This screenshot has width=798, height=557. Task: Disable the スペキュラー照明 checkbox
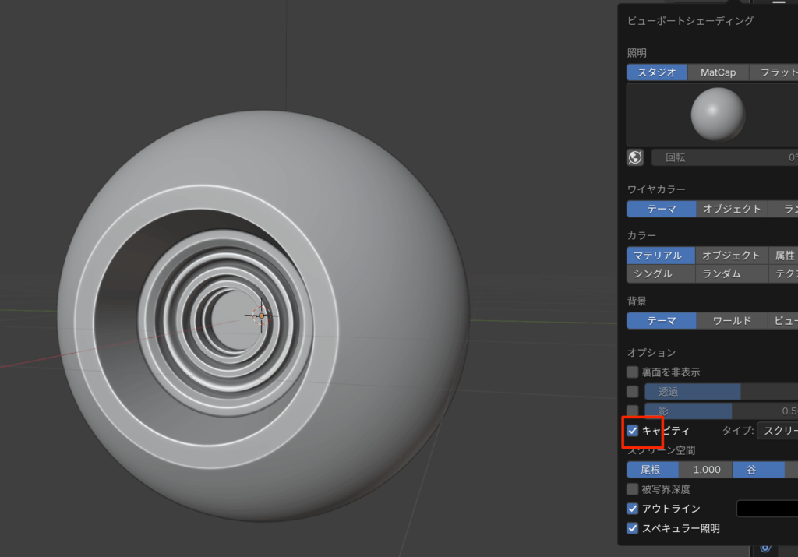click(633, 528)
